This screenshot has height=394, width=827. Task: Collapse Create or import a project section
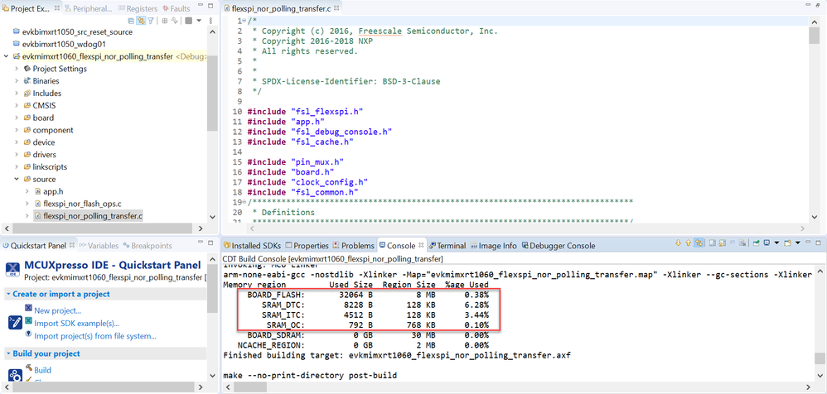click(8, 294)
